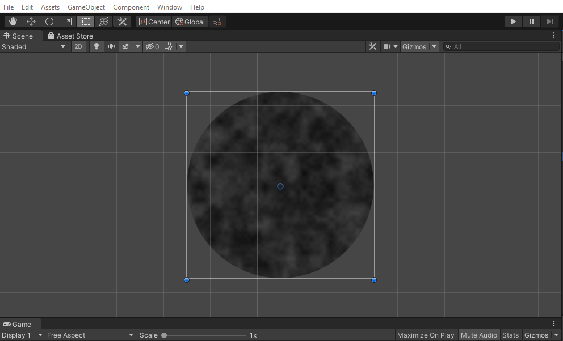Image resolution: width=563 pixels, height=341 pixels.
Task: Open the GameObject menu
Action: (x=86, y=7)
